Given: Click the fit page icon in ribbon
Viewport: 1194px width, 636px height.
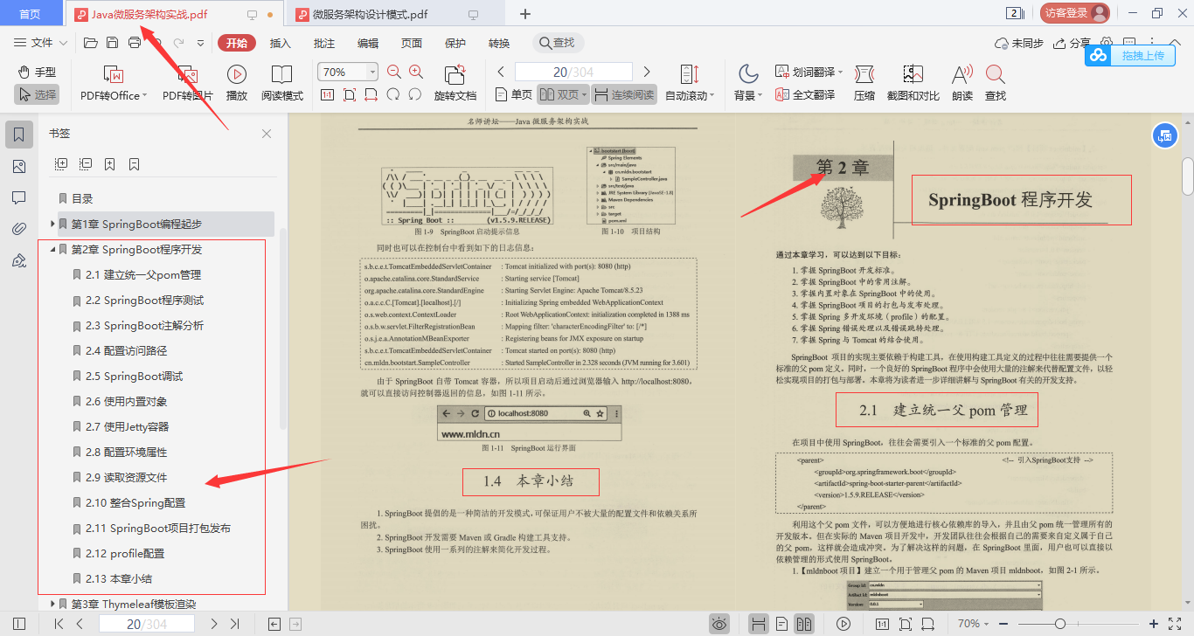Looking at the screenshot, I should click(x=350, y=94).
